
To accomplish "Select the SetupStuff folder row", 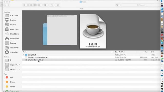I will click(91, 55).
